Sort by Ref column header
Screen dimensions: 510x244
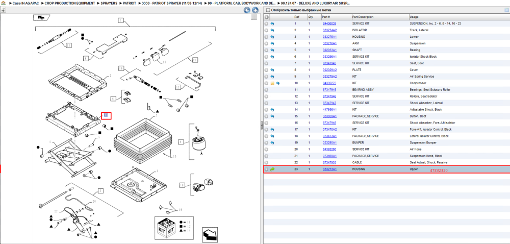[x=300, y=17]
